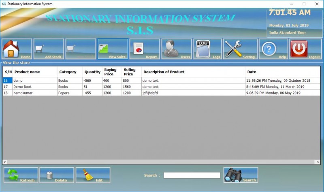The image size is (324, 192).
Task: Click the Selling Price column header
Action: click(x=132, y=72)
